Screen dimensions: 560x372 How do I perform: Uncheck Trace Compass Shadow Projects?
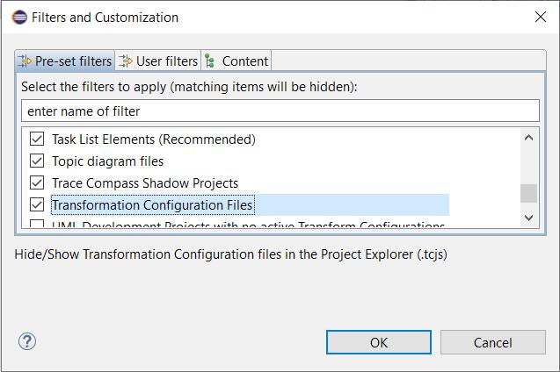tap(37, 182)
